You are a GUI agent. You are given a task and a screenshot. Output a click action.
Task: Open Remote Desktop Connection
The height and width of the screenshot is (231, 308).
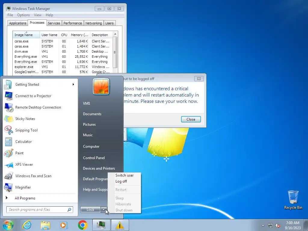pyautogui.click(x=40, y=107)
